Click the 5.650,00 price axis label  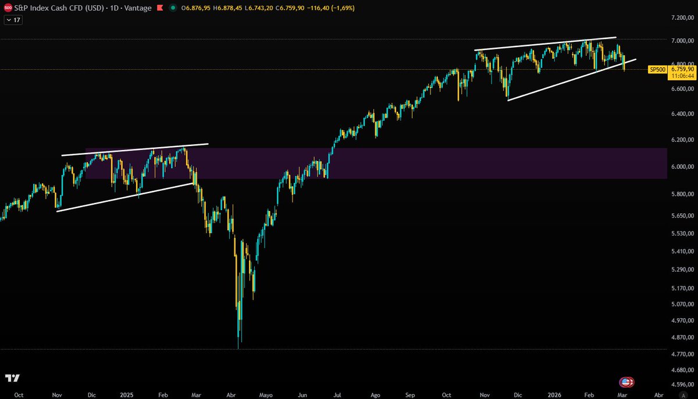683,216
